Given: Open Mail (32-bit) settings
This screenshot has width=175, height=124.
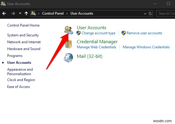Looking at the screenshot, I should 90,56.
